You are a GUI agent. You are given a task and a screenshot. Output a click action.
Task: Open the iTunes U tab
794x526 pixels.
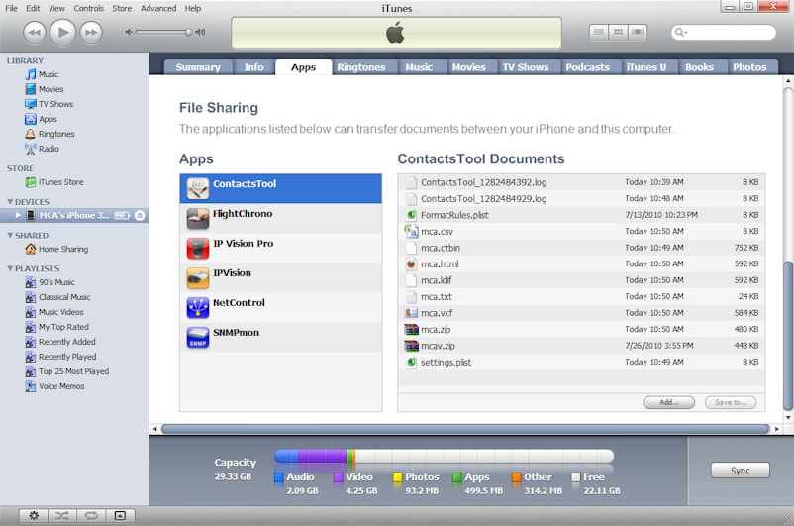pyautogui.click(x=646, y=67)
